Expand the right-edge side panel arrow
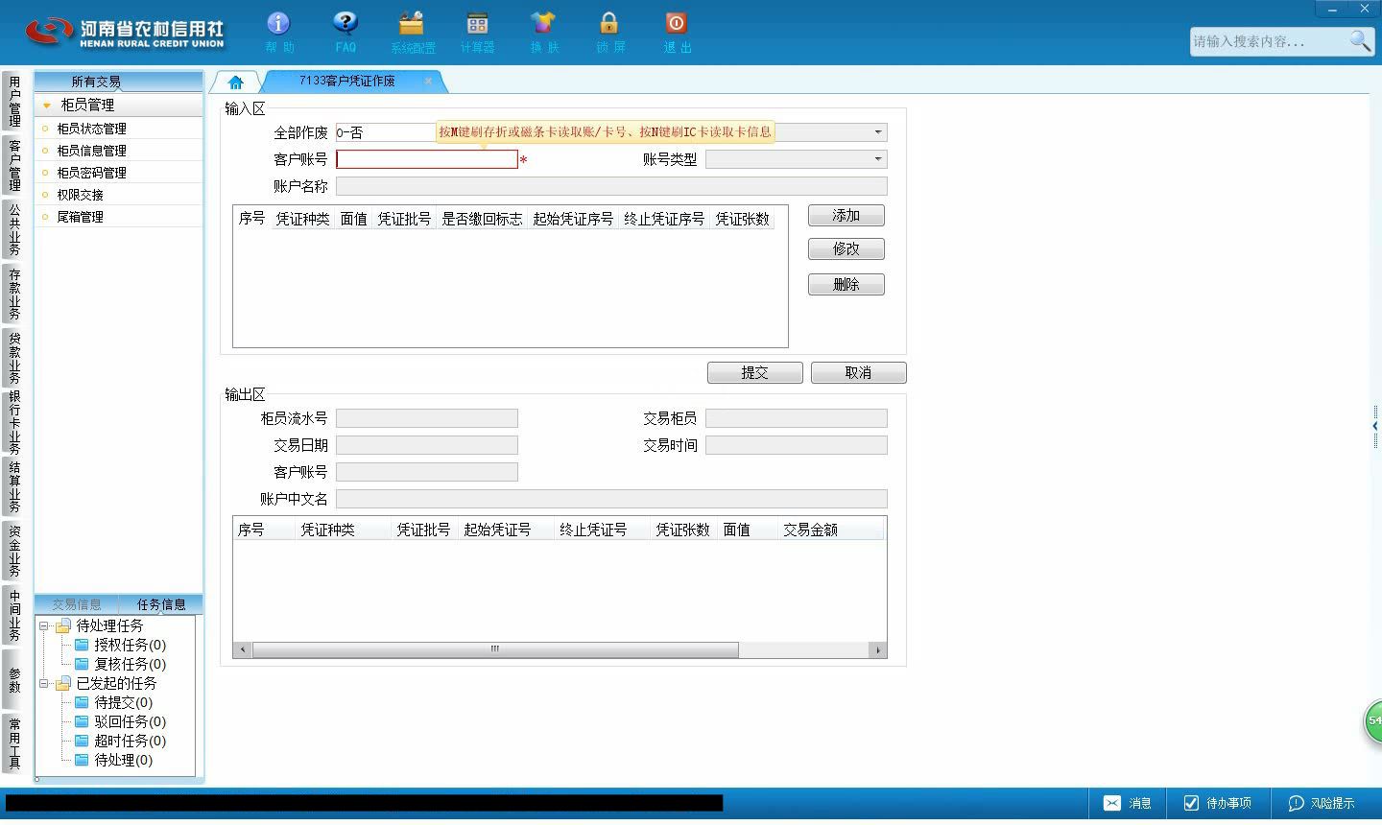This screenshot has width=1382, height=825. pos(1375,426)
